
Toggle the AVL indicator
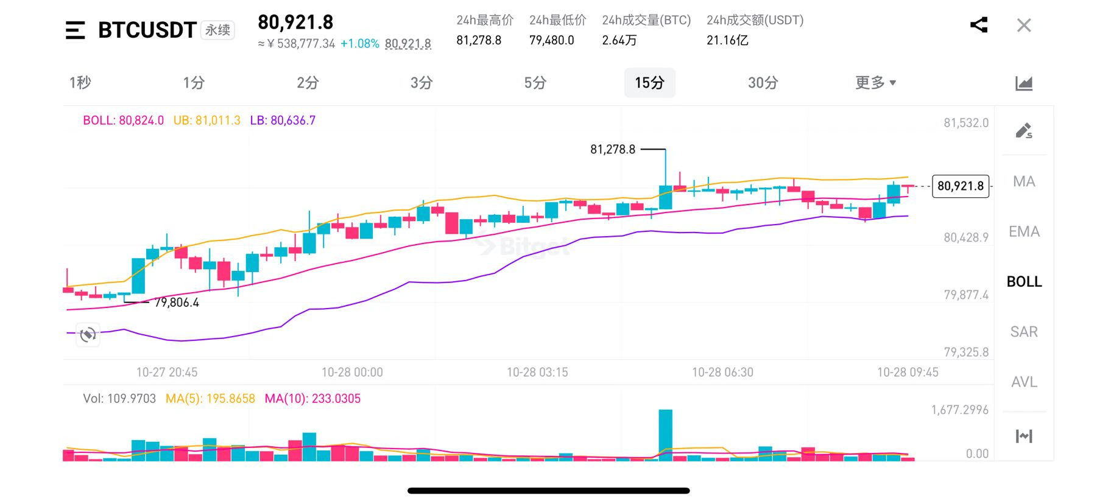tap(1024, 382)
